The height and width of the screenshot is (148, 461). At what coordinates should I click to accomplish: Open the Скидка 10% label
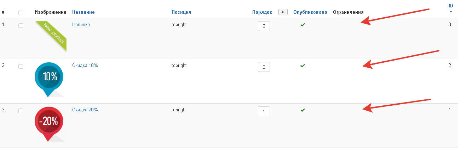coord(85,66)
